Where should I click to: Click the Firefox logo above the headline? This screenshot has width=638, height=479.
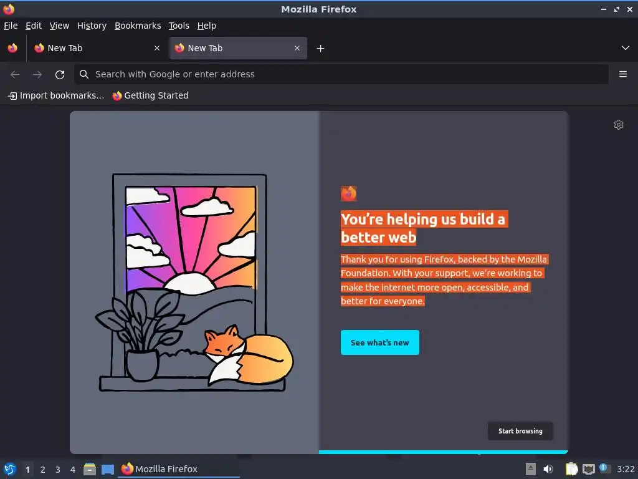point(348,193)
